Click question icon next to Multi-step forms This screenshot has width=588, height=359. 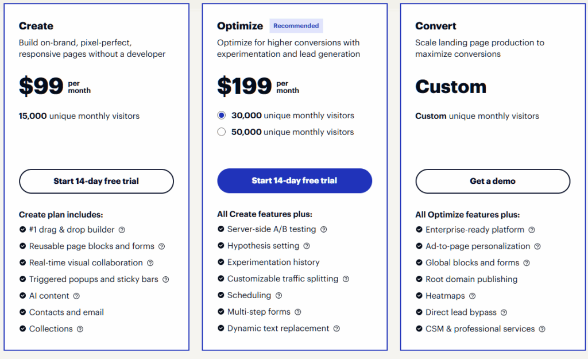click(x=297, y=312)
